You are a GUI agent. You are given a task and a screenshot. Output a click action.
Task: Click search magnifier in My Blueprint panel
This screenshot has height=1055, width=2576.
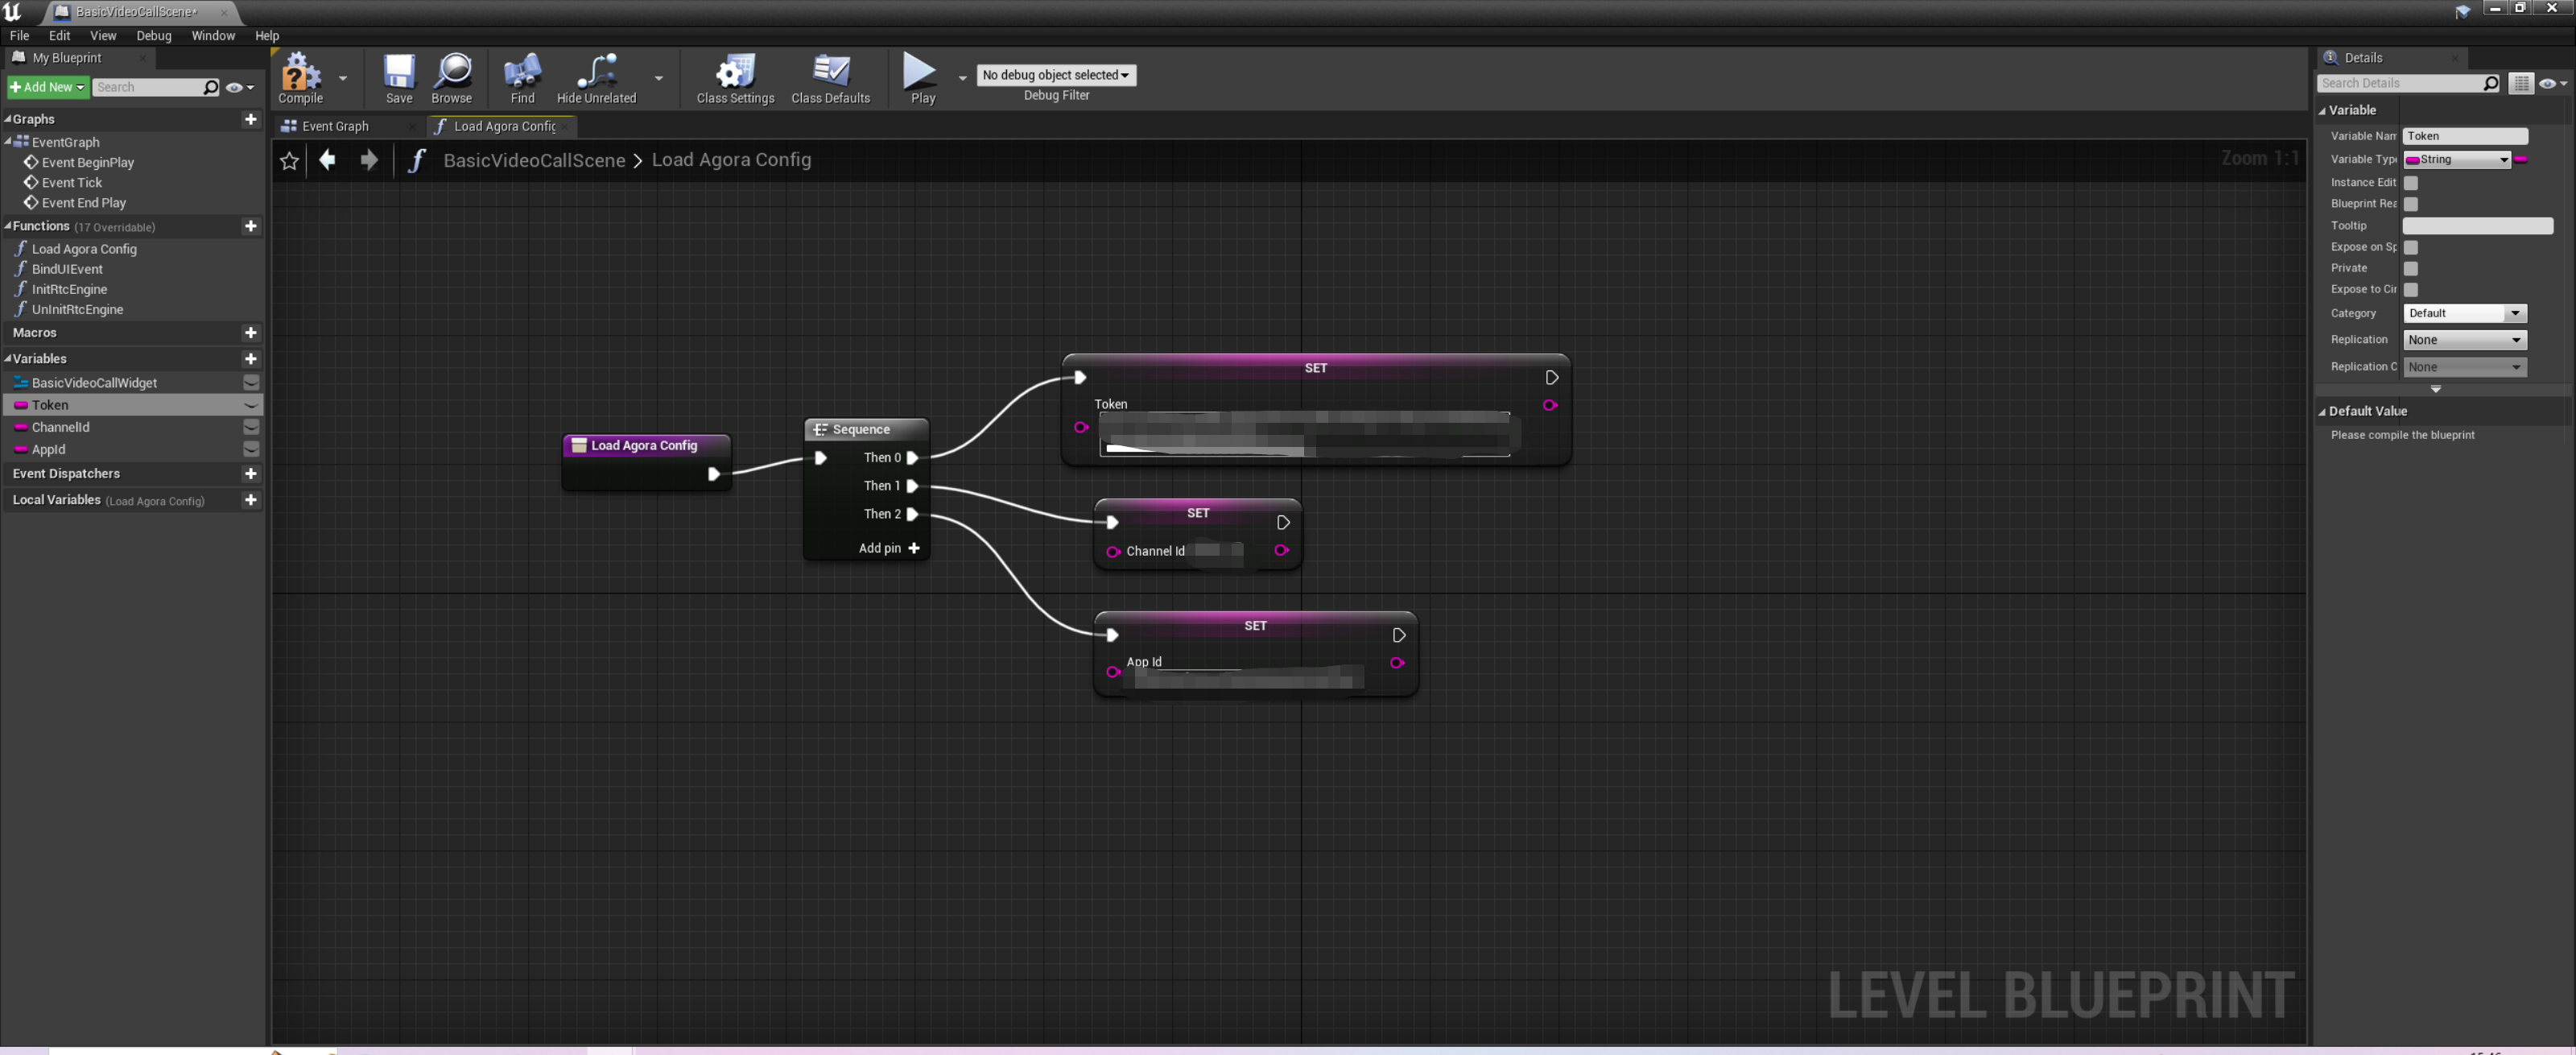click(x=210, y=87)
